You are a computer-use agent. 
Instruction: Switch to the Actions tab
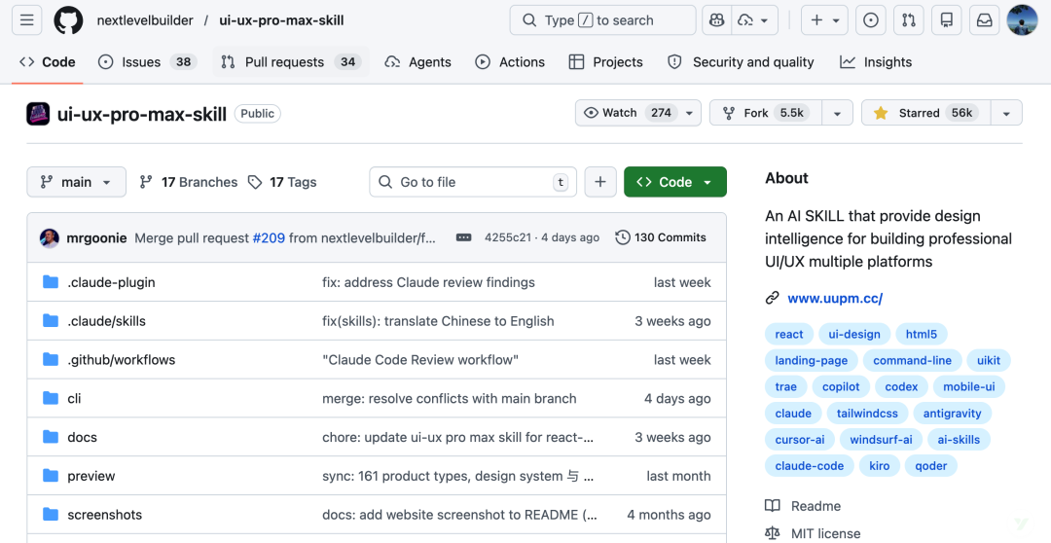[x=509, y=61]
